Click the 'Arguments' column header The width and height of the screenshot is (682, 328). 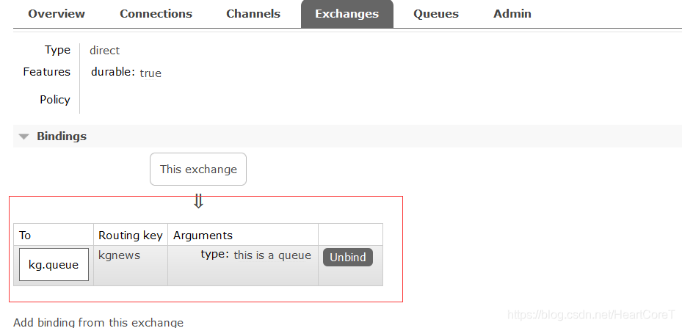click(203, 236)
